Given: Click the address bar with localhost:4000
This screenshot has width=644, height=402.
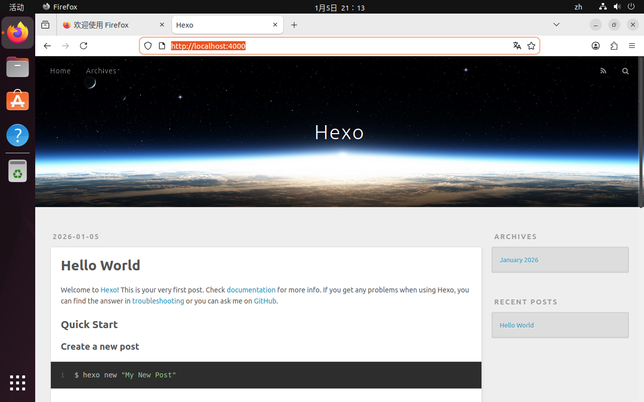Looking at the screenshot, I should pyautogui.click(x=339, y=46).
